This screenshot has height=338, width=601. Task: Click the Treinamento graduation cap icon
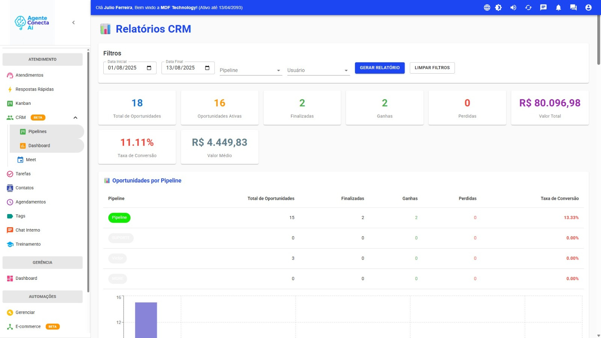tap(10, 244)
